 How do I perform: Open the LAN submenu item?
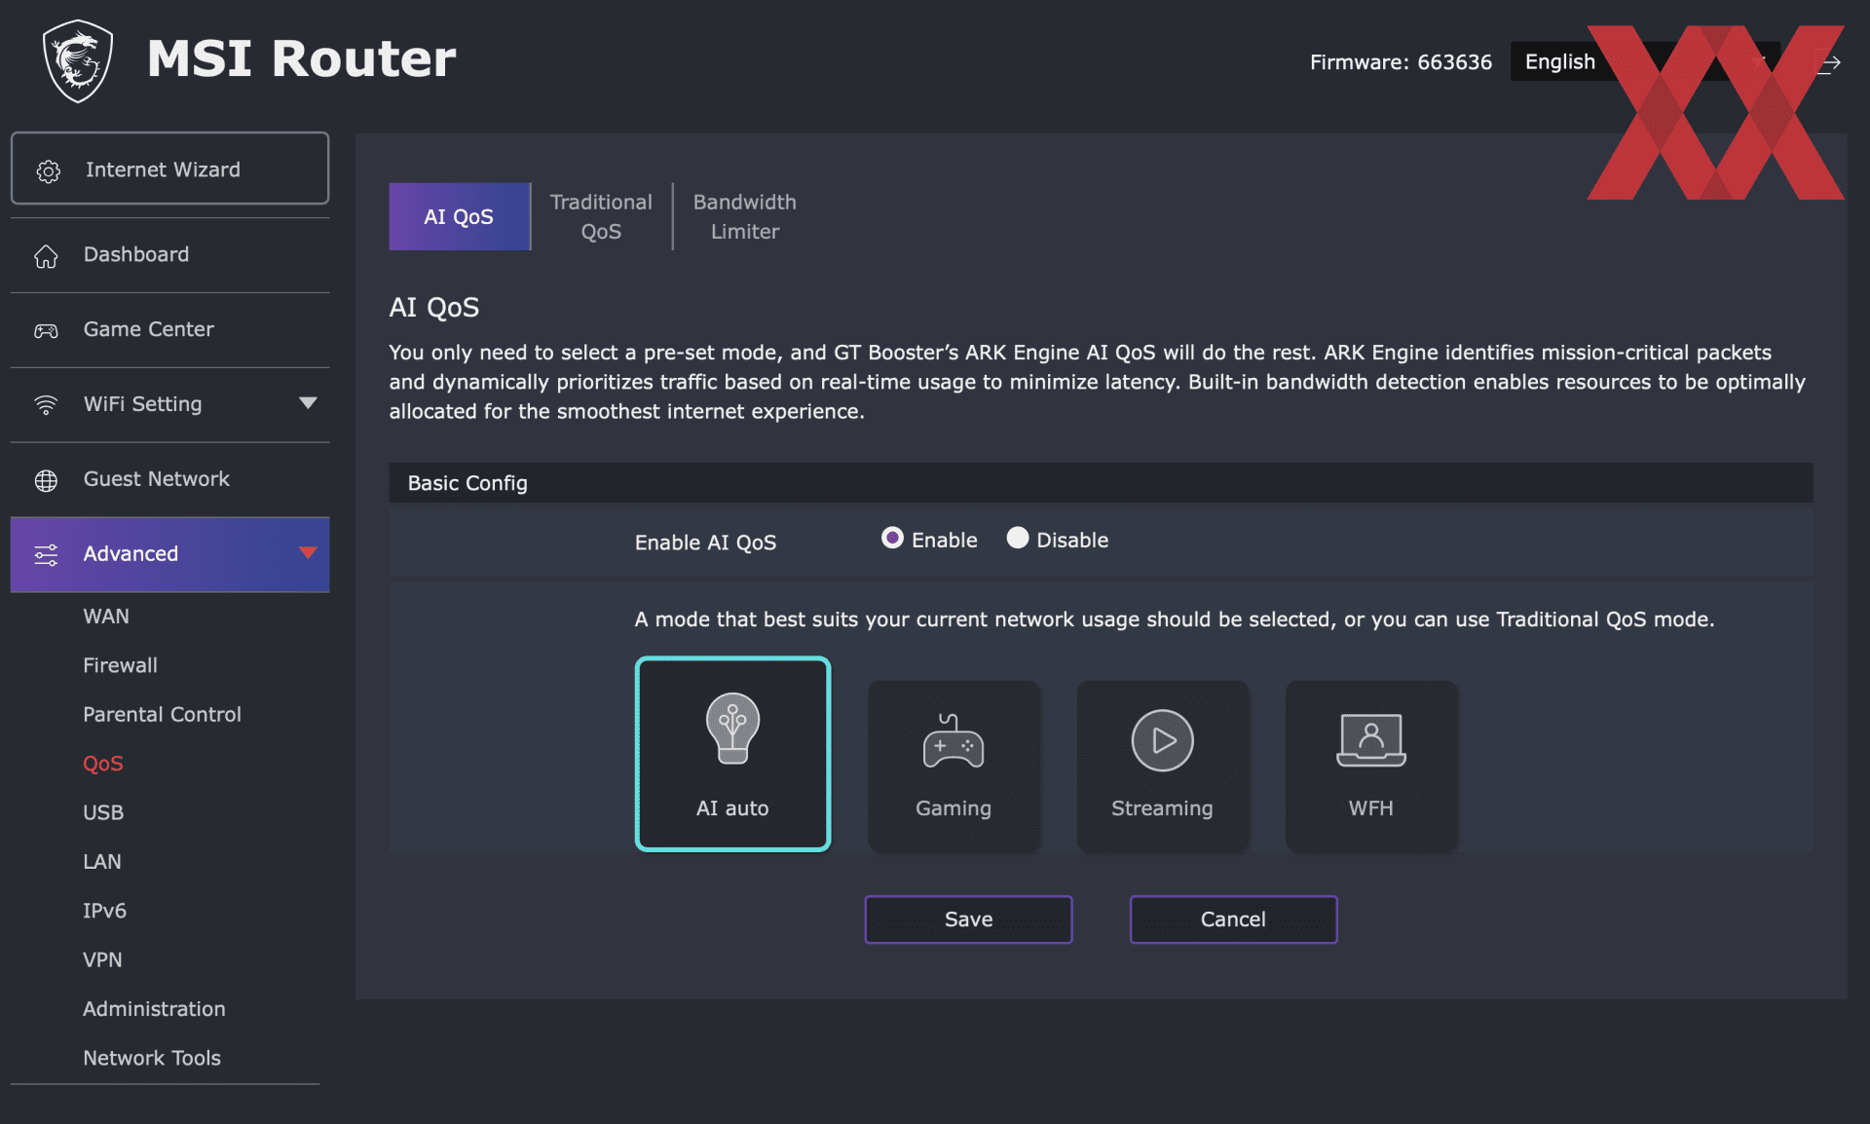pyautogui.click(x=102, y=862)
